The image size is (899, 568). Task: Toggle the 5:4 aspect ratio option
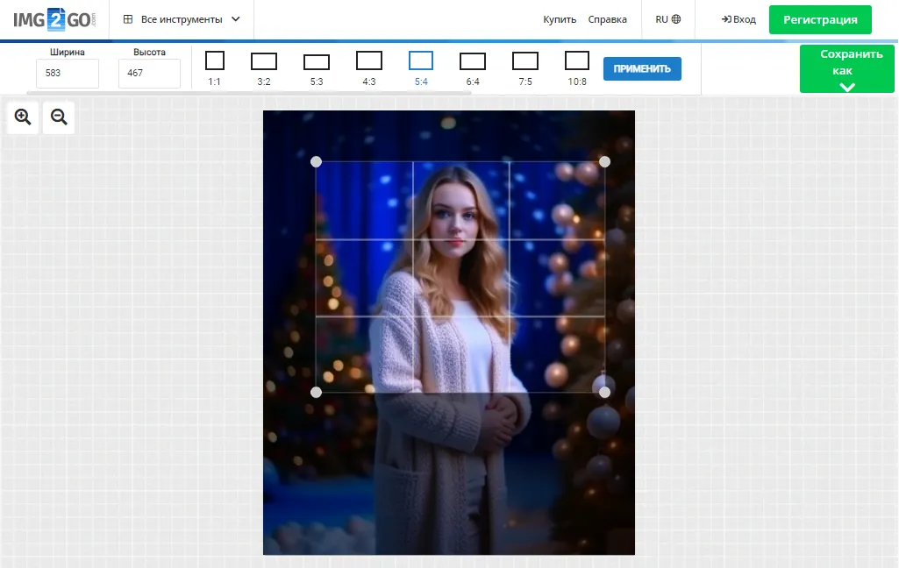point(421,61)
